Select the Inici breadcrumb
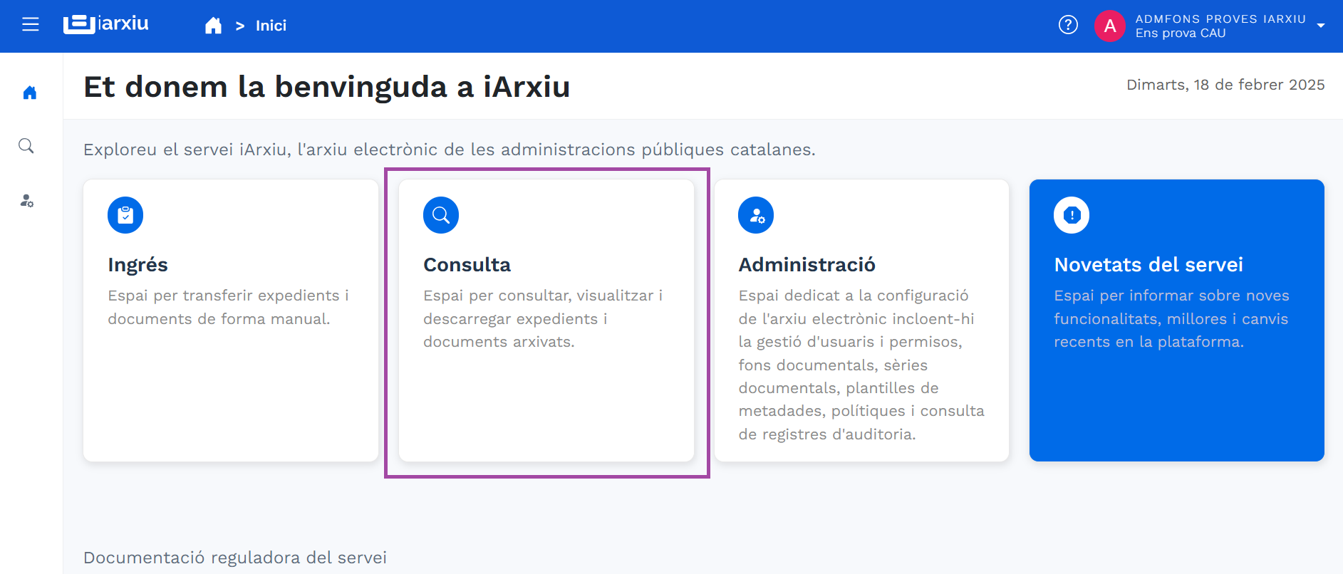1343x574 pixels. point(271,26)
